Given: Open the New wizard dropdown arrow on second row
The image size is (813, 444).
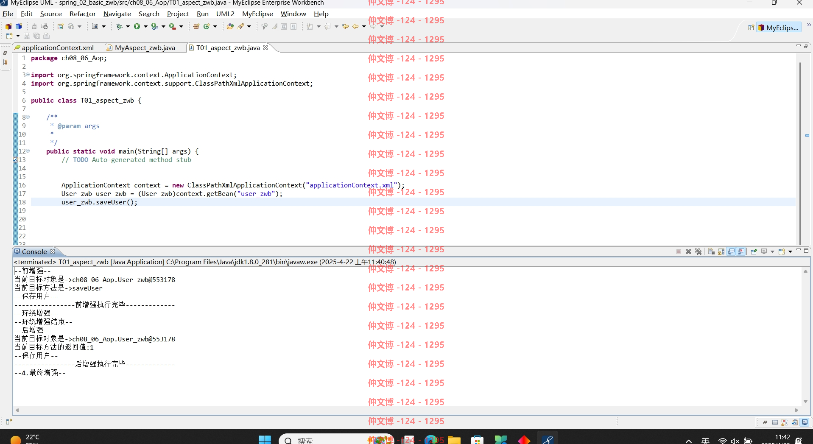Looking at the screenshot, I should pyautogui.click(x=18, y=36).
